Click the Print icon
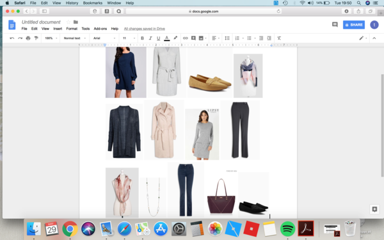Image resolution: width=384 pixels, height=240 pixels. (28, 38)
